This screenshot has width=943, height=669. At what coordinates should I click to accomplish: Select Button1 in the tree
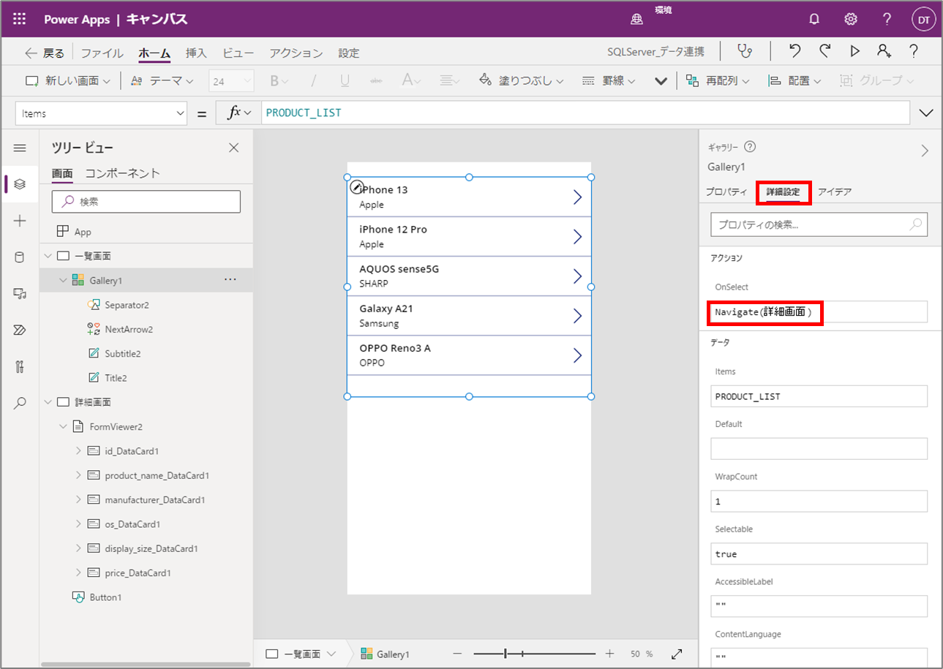(x=105, y=597)
